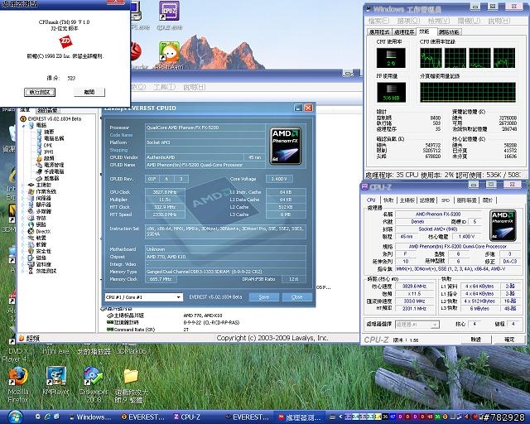
Task: Collapse the 電腦 computer node in EVEREST tree
Action: click(24, 125)
